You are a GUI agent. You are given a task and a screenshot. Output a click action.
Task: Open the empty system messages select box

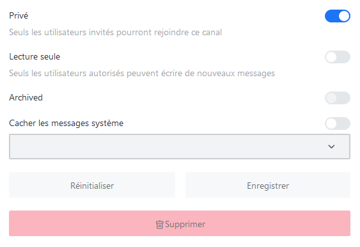click(x=180, y=147)
